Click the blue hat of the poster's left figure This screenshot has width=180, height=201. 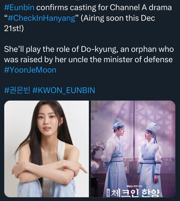[x=118, y=123]
